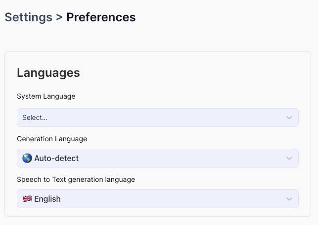
Task: Click the breadcrumb separator arrow
Action: coord(59,18)
